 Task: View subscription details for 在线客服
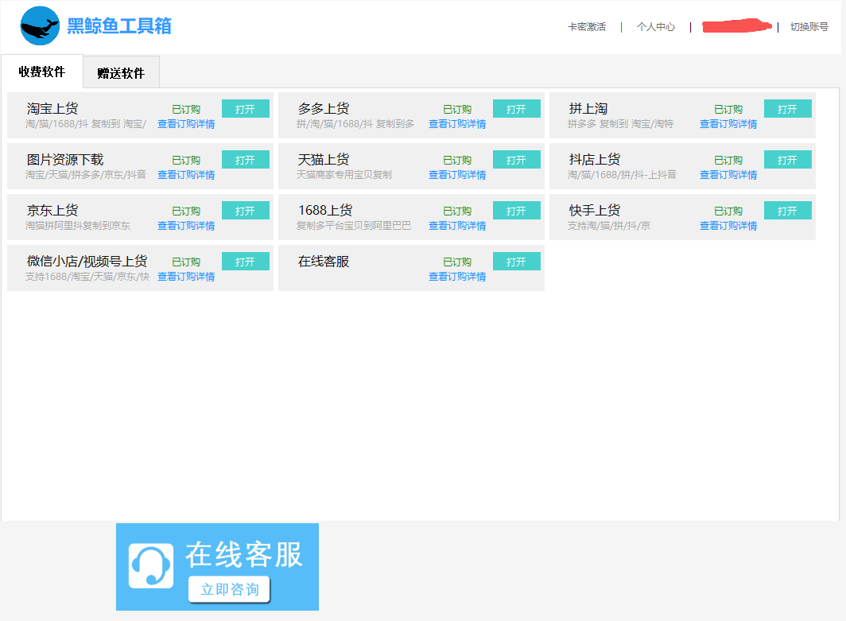click(457, 276)
